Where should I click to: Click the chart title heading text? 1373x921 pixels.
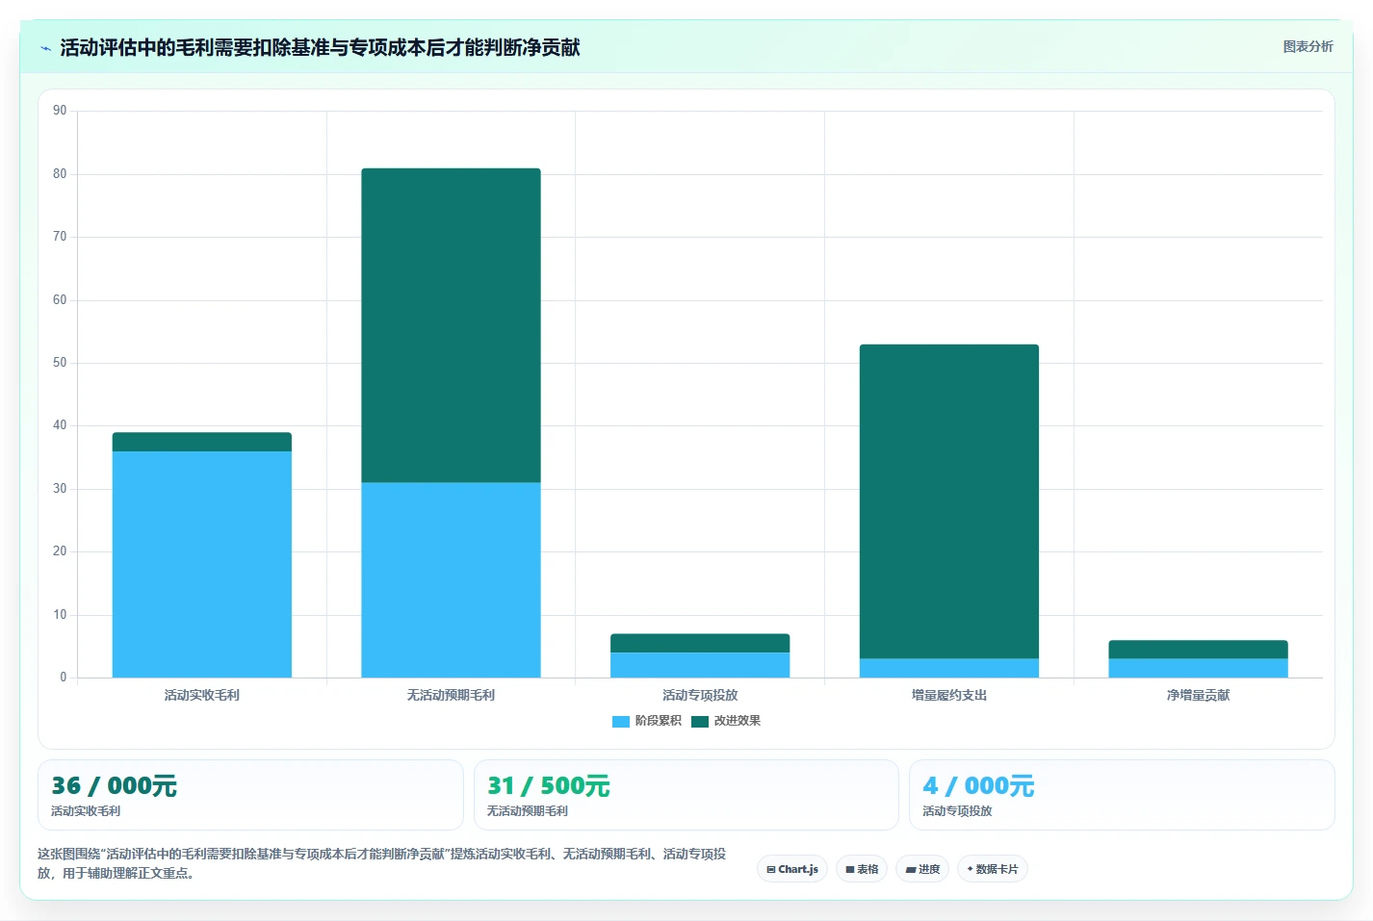pyautogui.click(x=320, y=47)
